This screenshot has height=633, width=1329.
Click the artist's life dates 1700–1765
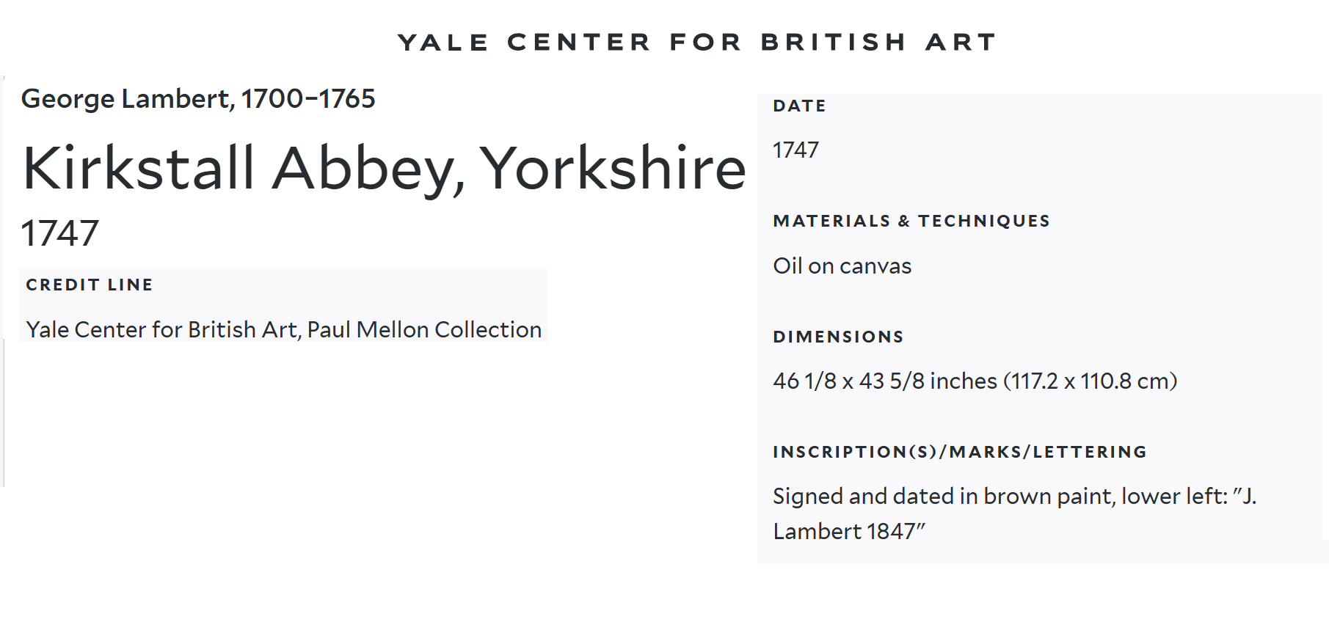[308, 99]
